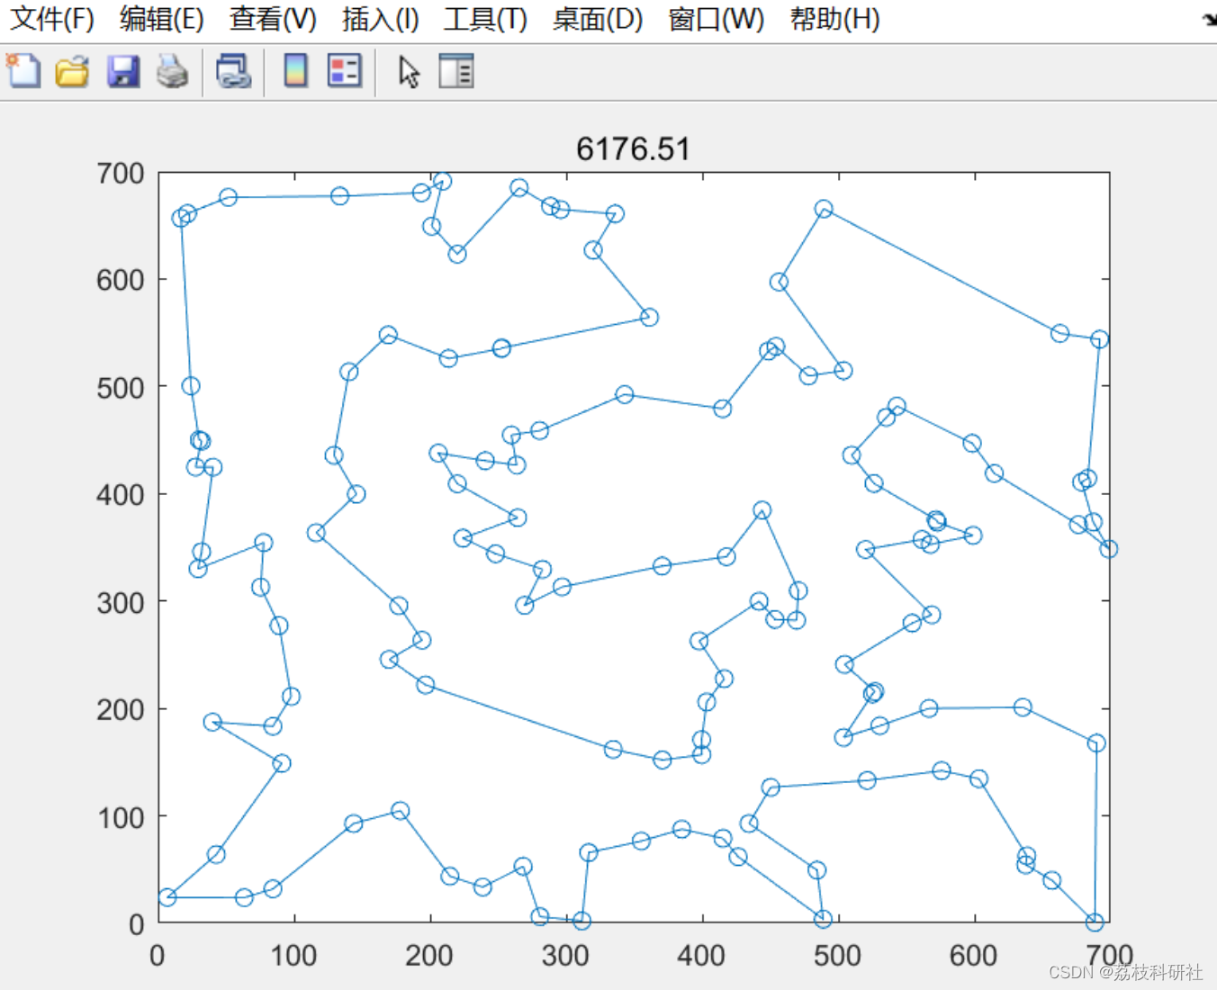Click the x-axis tick label 500
Viewport: 1217px width, 990px height.
837,956
